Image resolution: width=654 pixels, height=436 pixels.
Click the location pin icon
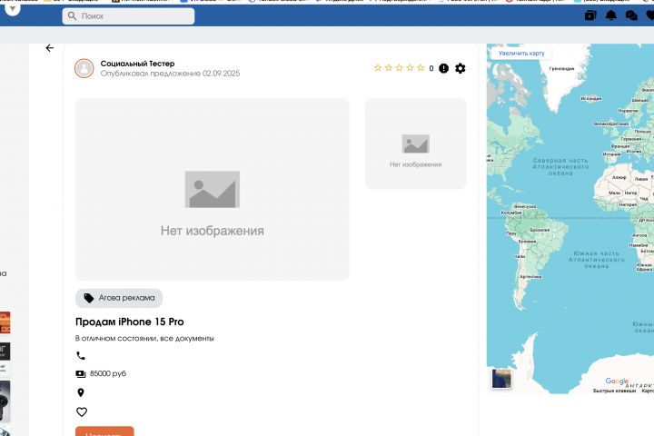pyautogui.click(x=81, y=392)
